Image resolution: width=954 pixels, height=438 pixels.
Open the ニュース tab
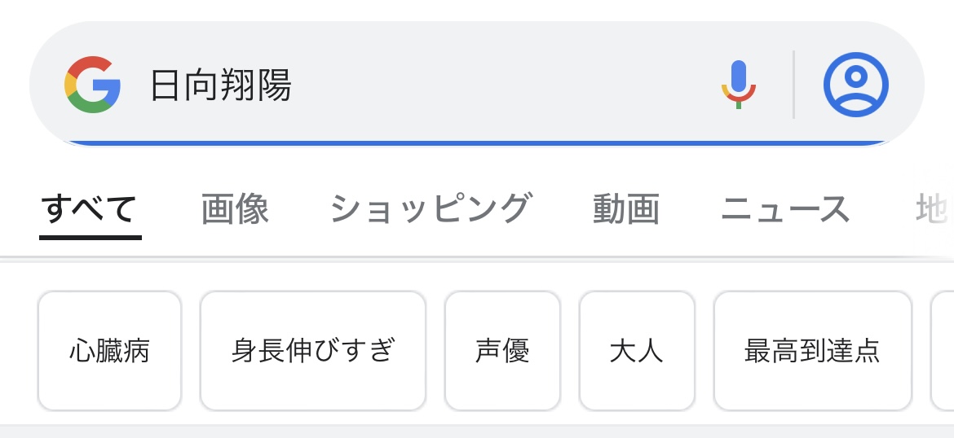[x=785, y=209]
